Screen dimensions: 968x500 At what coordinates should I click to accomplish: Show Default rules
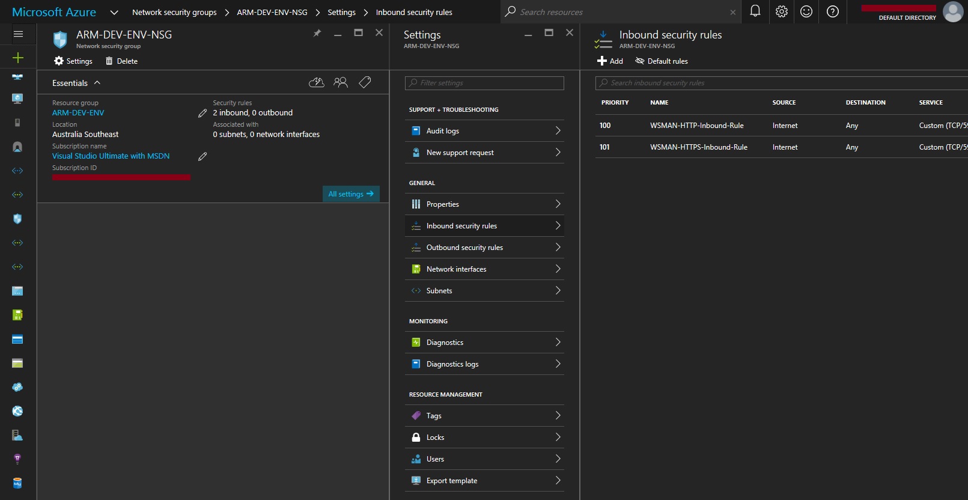[662, 61]
